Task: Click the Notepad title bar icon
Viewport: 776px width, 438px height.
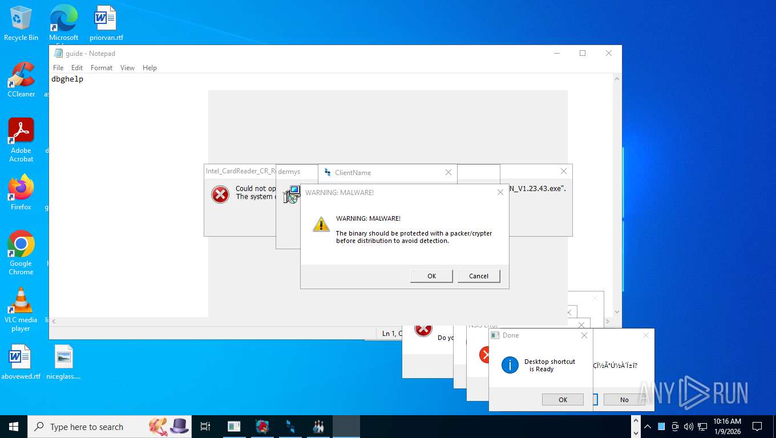Action: click(58, 53)
